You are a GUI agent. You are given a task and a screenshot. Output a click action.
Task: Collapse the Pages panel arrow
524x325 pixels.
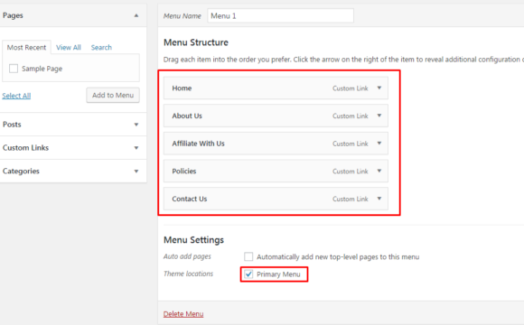pos(136,15)
